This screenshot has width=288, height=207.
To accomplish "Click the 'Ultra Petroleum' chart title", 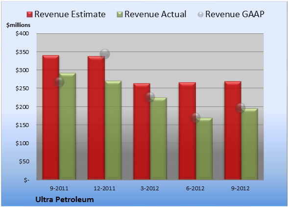I will click(65, 200).
